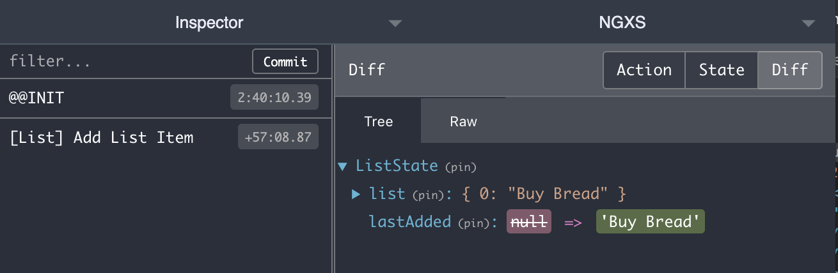Click the green 'Buy Bread' new value
Viewport: 838px width, 273px height.
(650, 222)
